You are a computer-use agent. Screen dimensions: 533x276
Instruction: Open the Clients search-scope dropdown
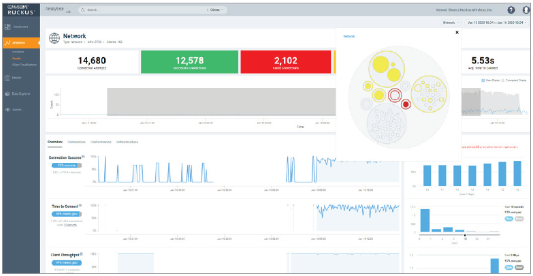(216, 10)
